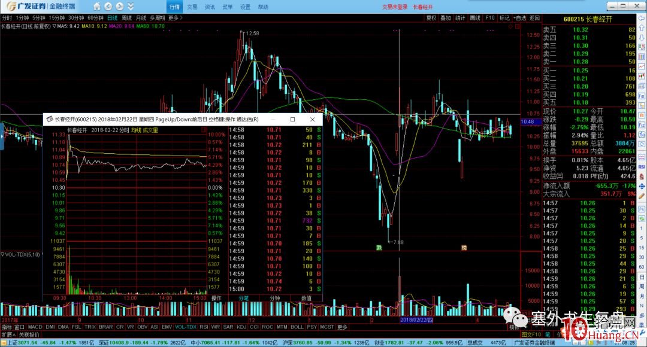647x347 pixels.
Task: Click 图文F10 button at bottom right
Action: [x=531, y=334]
